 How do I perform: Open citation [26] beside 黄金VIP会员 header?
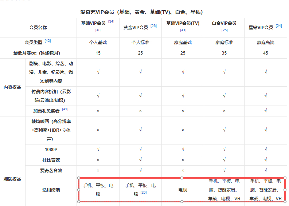point(153,26)
